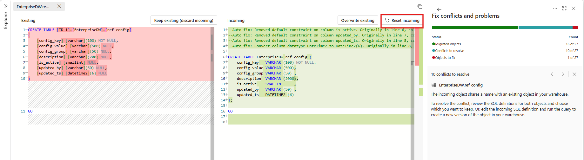Go to previous conflict chevron
The height and width of the screenshot is (160, 584).
[552, 74]
